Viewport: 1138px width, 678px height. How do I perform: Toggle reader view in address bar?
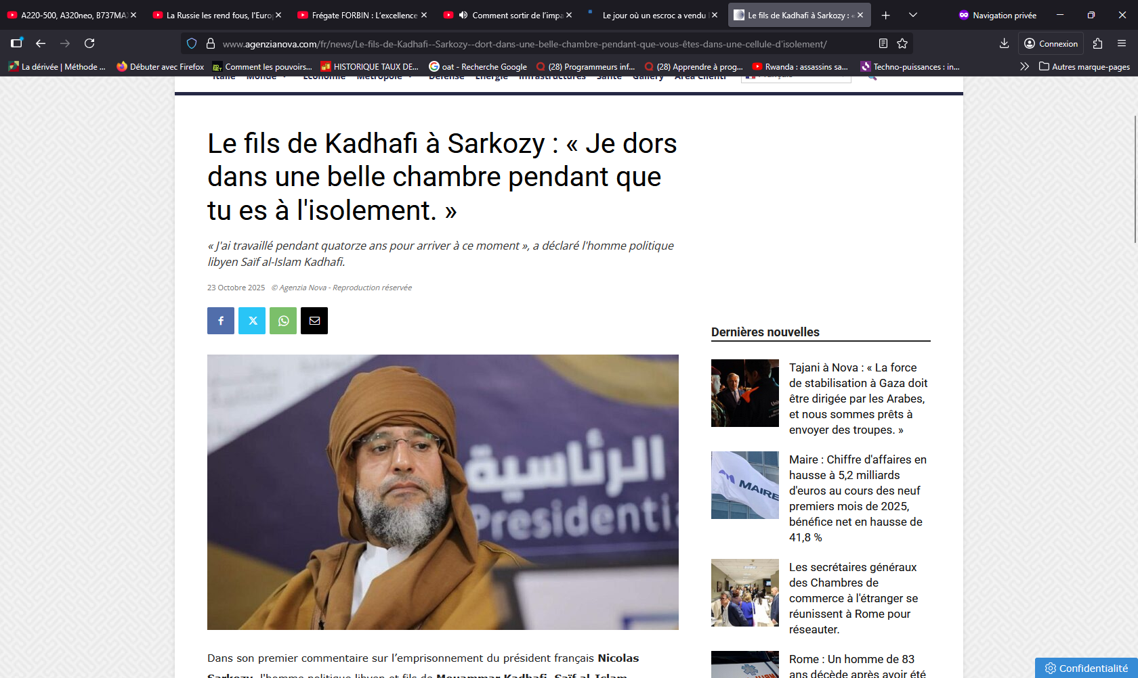883,43
